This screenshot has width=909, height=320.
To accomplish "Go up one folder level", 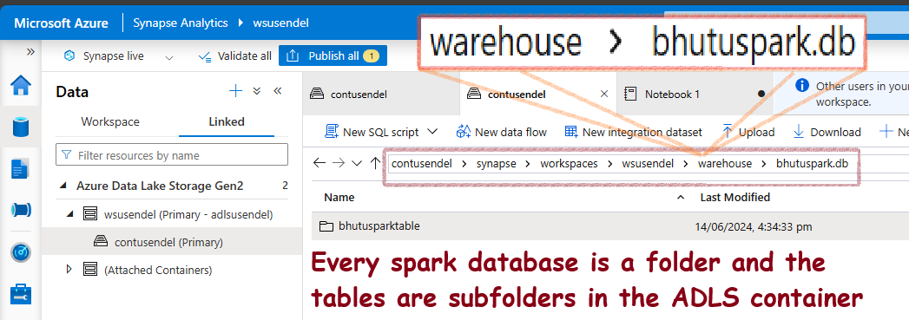I will (375, 163).
